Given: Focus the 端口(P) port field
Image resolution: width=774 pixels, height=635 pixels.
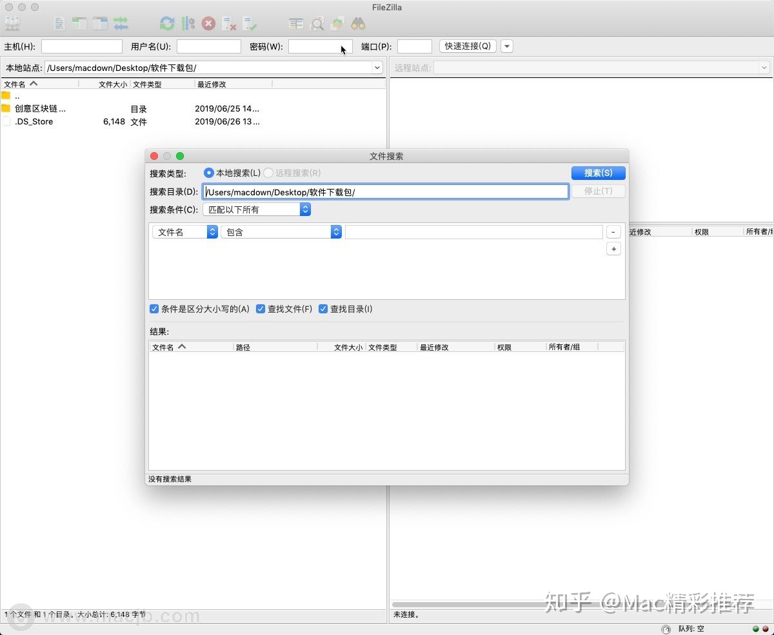Looking at the screenshot, I should pos(415,46).
